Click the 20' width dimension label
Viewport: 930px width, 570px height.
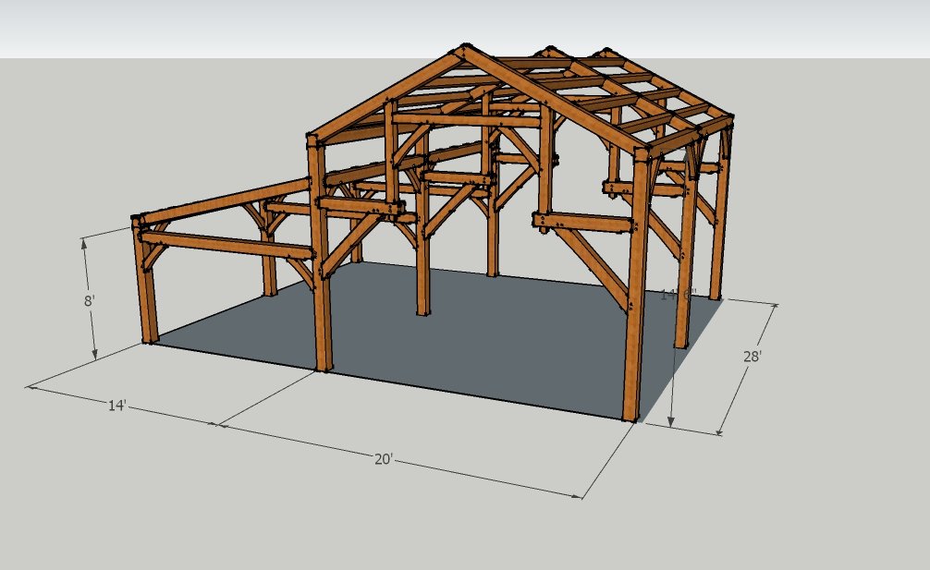(384, 459)
